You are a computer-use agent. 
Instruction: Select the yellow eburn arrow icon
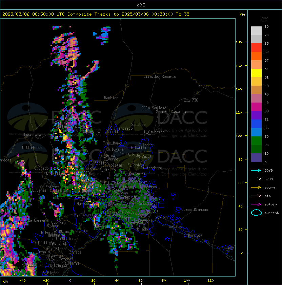click(x=256, y=188)
